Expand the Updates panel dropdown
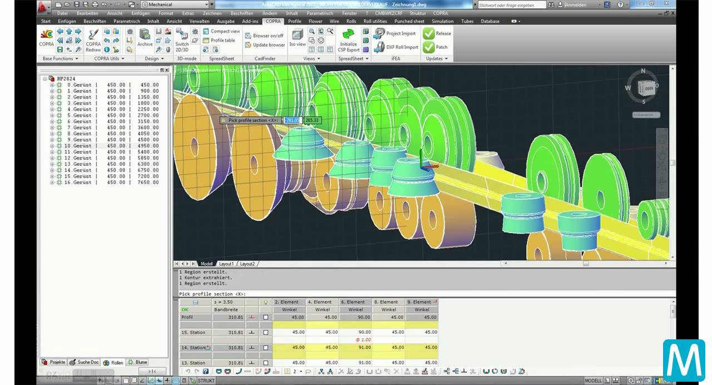The image size is (712, 385). click(437, 58)
